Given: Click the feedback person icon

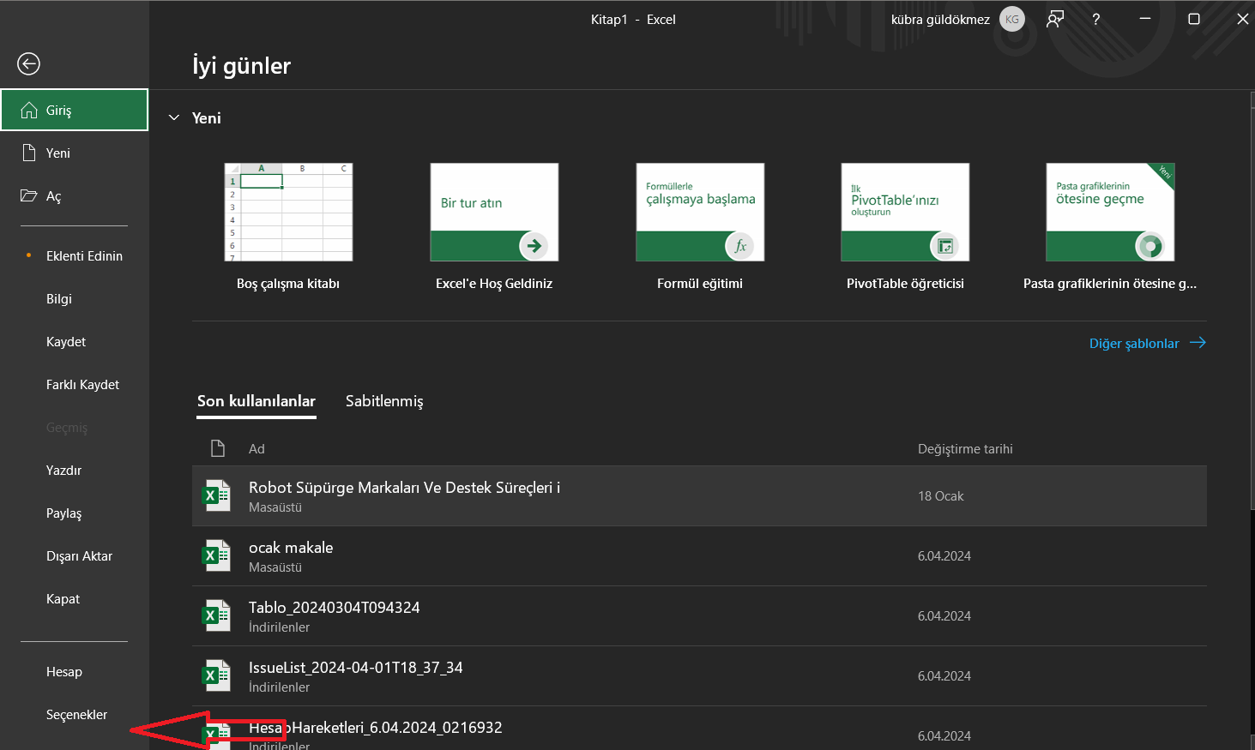Looking at the screenshot, I should [1055, 19].
